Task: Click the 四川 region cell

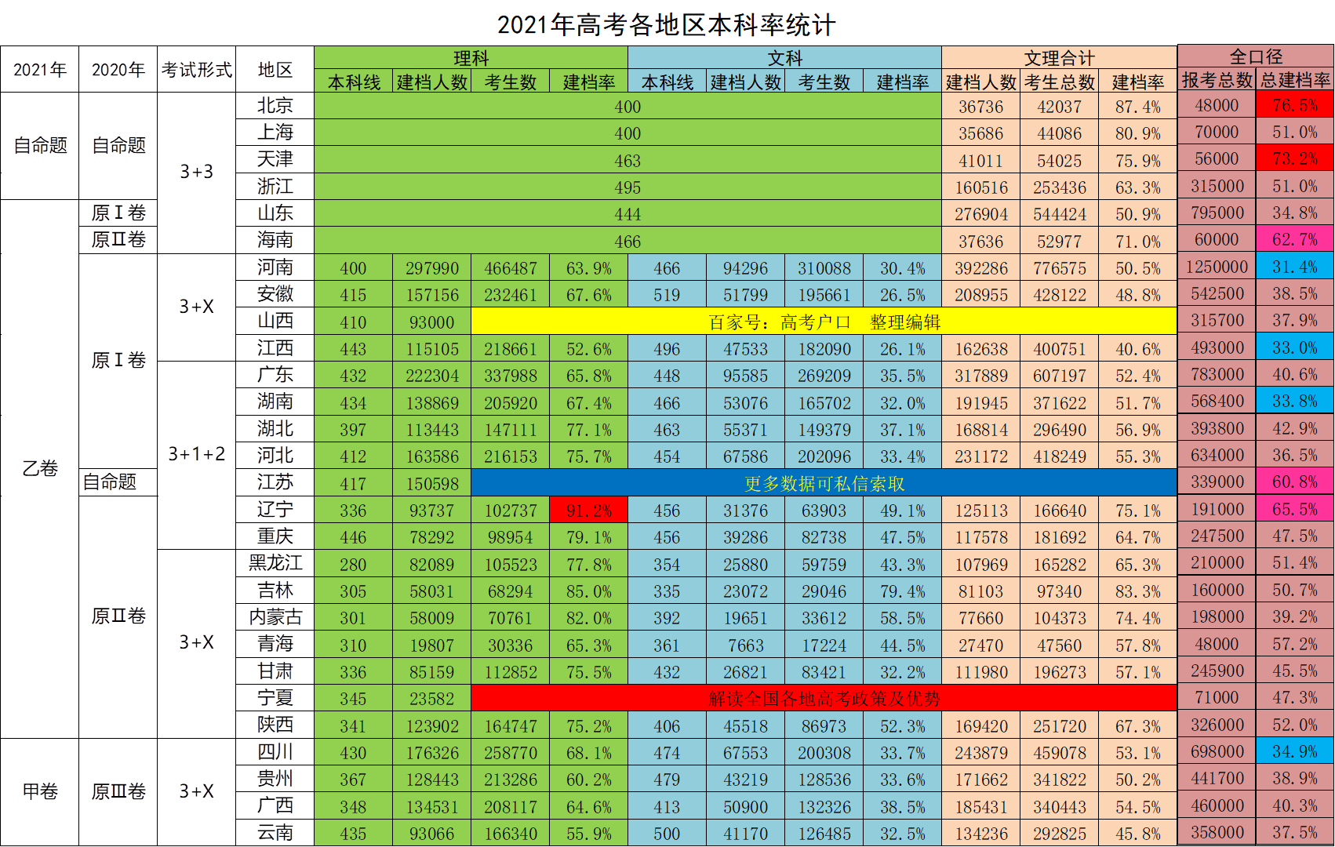Action: [x=275, y=752]
